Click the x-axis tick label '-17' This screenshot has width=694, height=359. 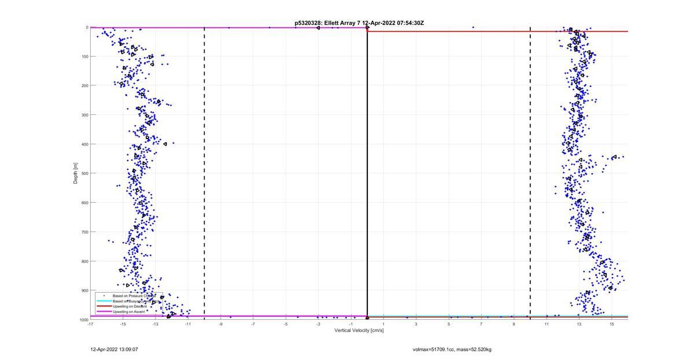coord(90,324)
